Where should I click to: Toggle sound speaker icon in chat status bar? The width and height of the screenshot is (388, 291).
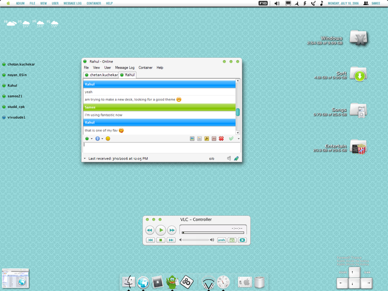(x=229, y=158)
